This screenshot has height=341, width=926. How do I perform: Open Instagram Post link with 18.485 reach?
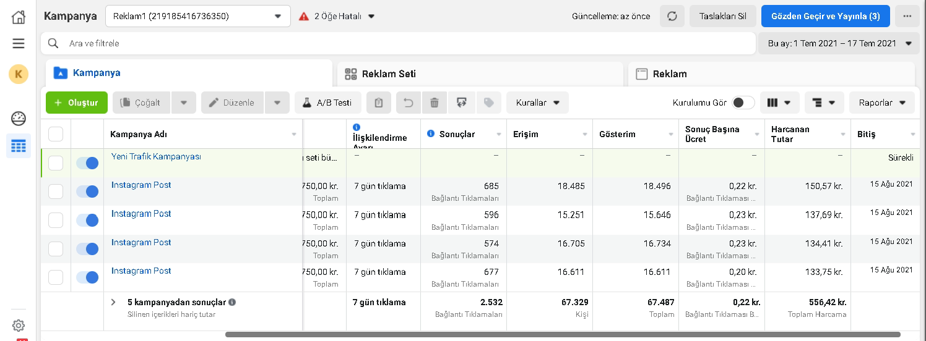click(x=141, y=185)
